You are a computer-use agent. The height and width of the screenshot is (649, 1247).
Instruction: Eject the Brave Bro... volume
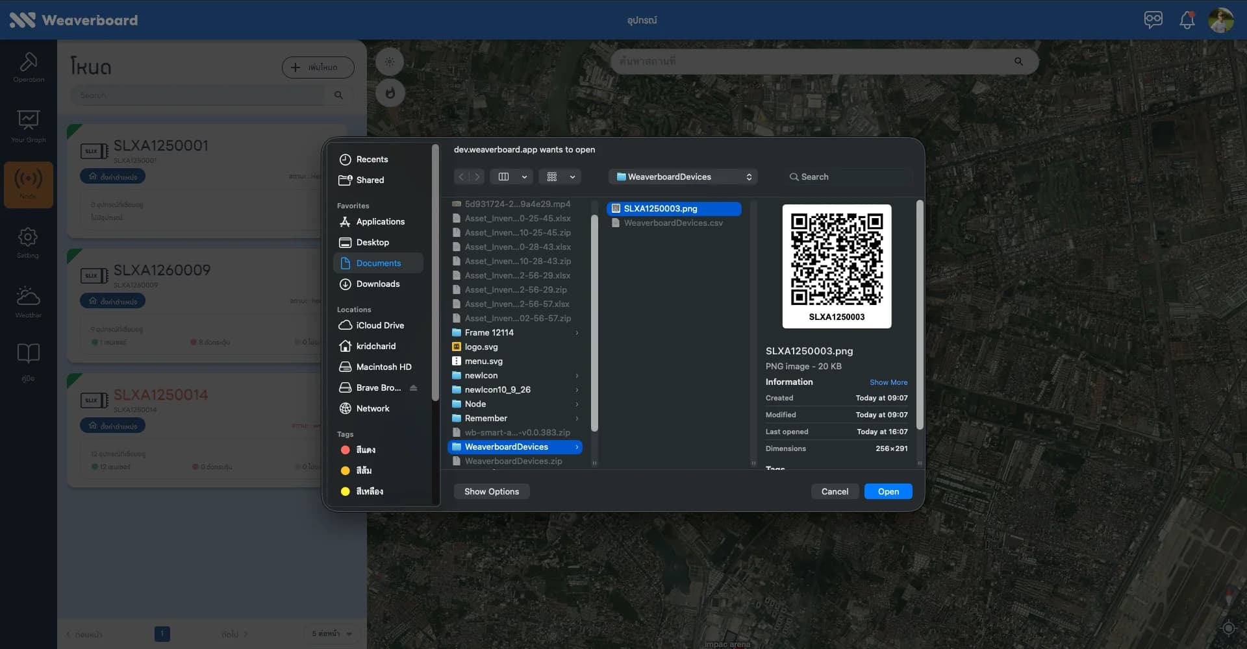pyautogui.click(x=414, y=387)
